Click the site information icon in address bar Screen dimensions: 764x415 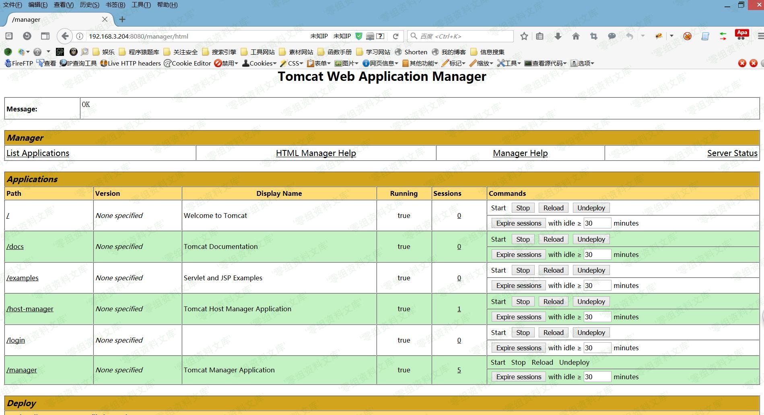[80, 36]
